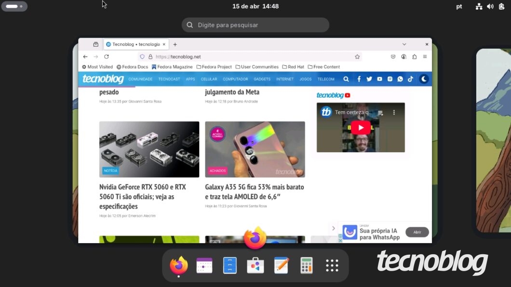511x287 pixels.
Task: Expand the User Communities bookmarks folder
Action: 257,67
